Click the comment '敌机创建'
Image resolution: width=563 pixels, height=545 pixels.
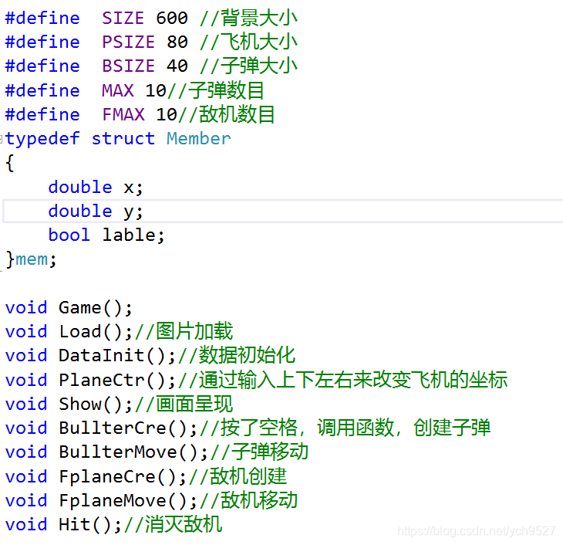[248, 477]
